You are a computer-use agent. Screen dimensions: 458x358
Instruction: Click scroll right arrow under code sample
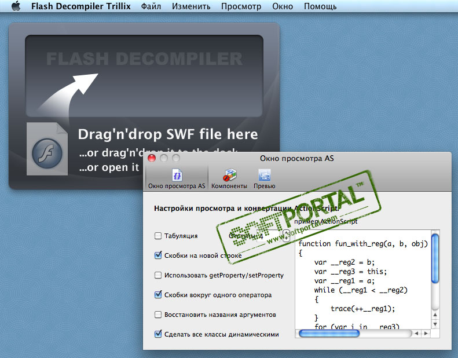426,334
